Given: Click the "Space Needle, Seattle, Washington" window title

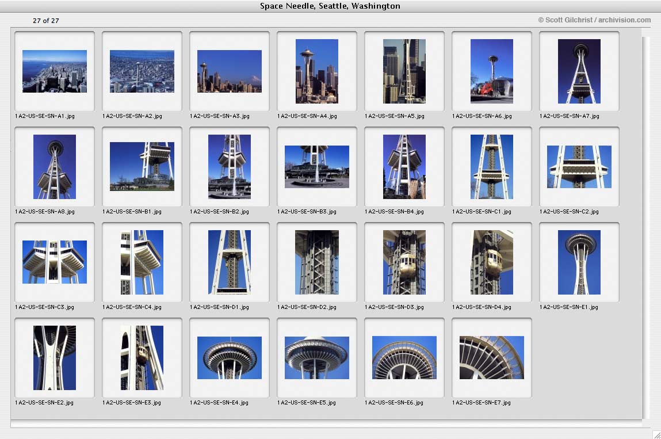Looking at the screenshot, I should [x=330, y=6].
